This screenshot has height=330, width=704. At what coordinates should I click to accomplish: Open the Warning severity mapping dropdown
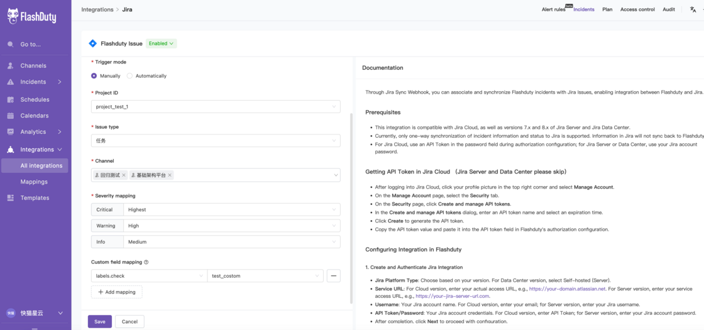click(x=232, y=226)
